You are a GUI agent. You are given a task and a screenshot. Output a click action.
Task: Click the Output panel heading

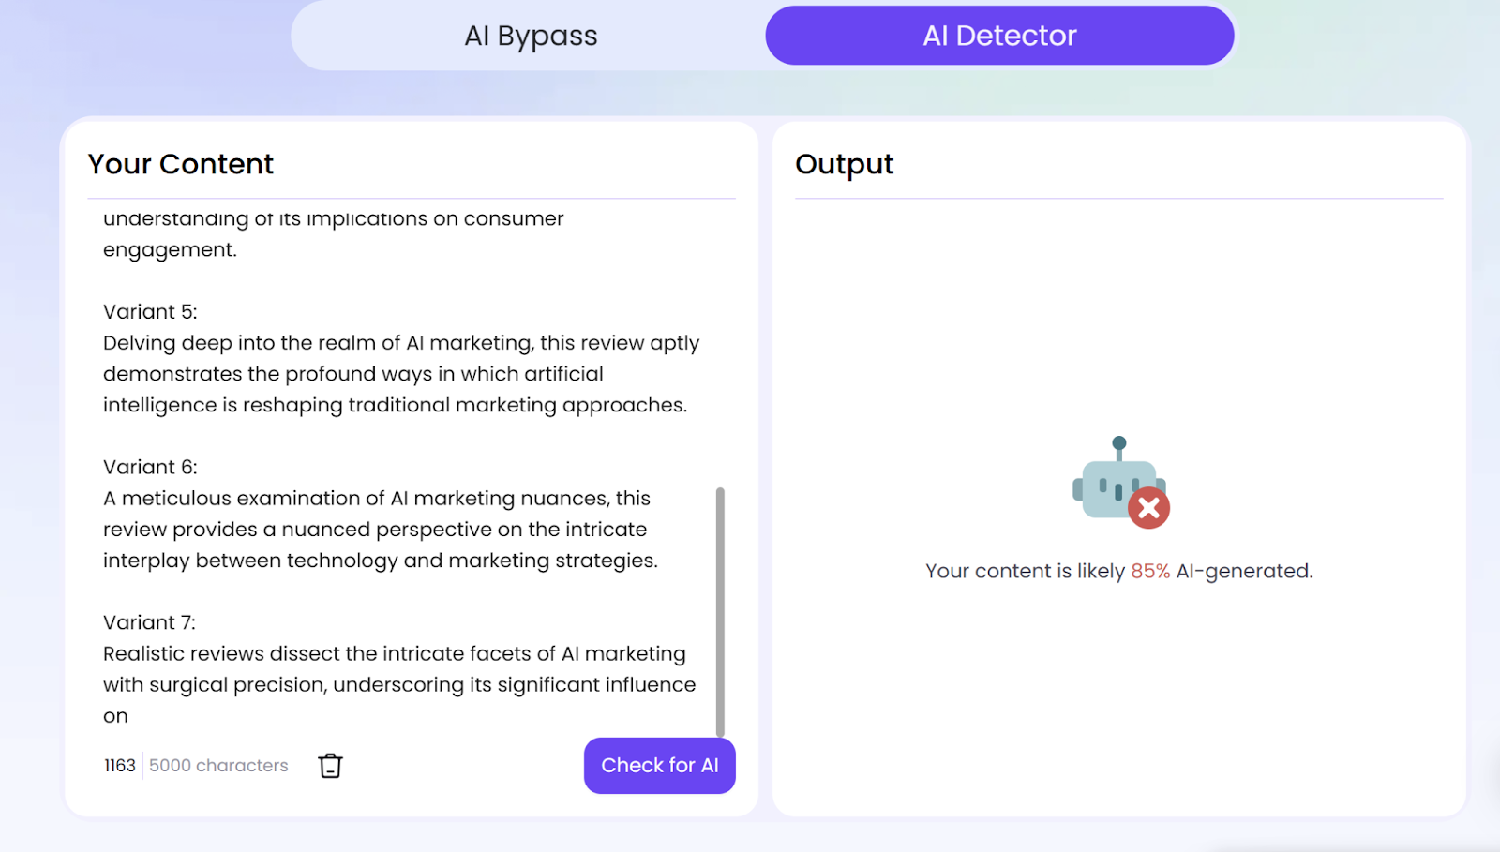[x=844, y=163]
